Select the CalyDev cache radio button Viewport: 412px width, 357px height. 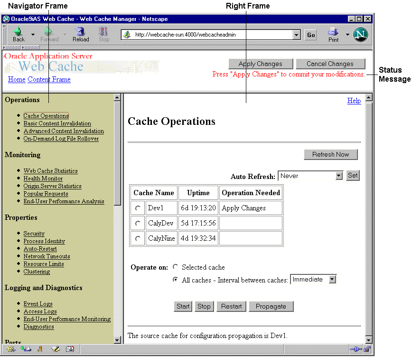tap(138, 224)
